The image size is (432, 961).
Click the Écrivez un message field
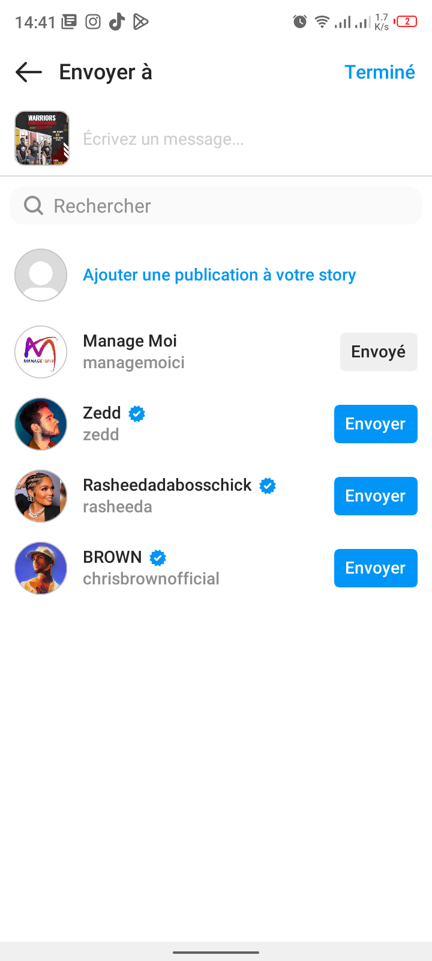(240, 139)
